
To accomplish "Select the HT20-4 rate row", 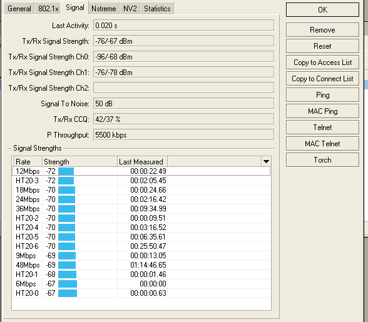I will 141,228.
